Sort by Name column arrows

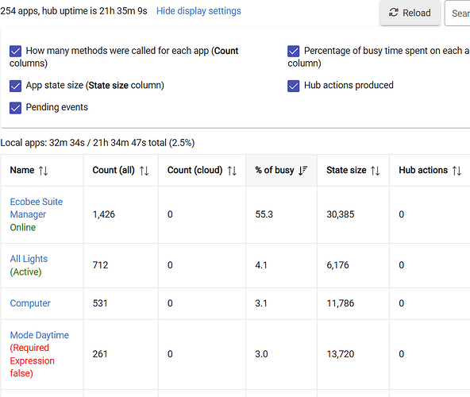tap(43, 171)
